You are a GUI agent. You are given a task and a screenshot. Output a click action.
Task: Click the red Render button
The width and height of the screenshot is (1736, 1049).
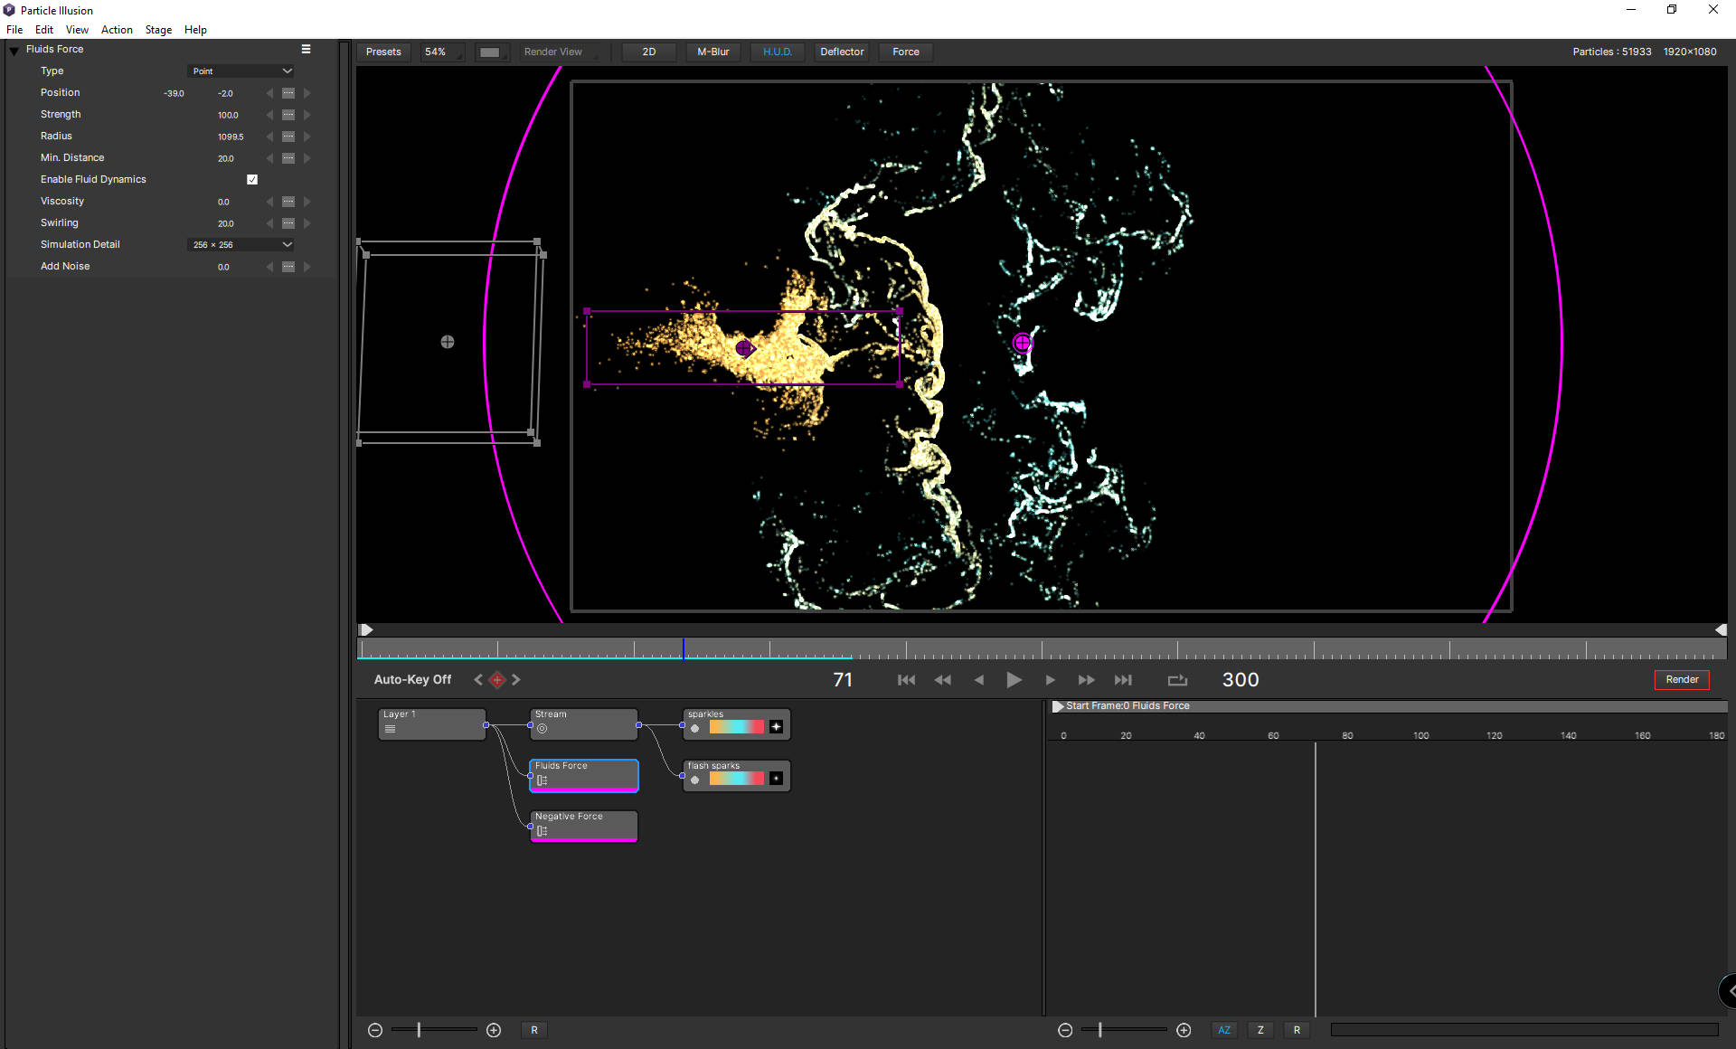(x=1682, y=680)
